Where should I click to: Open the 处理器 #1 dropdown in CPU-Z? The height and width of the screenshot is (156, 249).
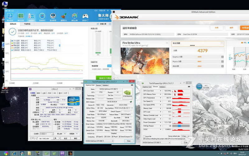pos(47,134)
